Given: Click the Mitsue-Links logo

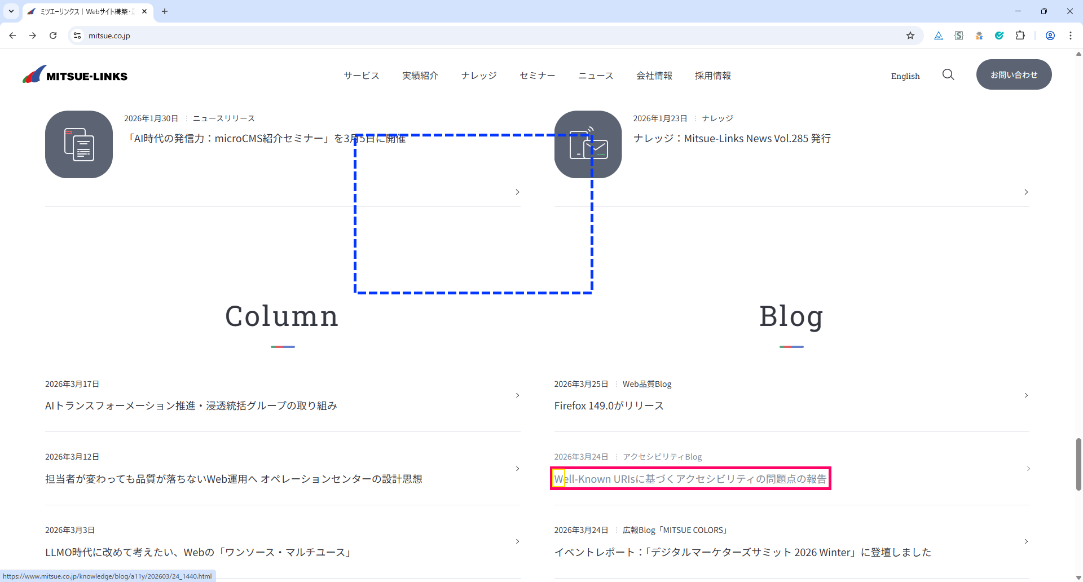Looking at the screenshot, I should [75, 75].
